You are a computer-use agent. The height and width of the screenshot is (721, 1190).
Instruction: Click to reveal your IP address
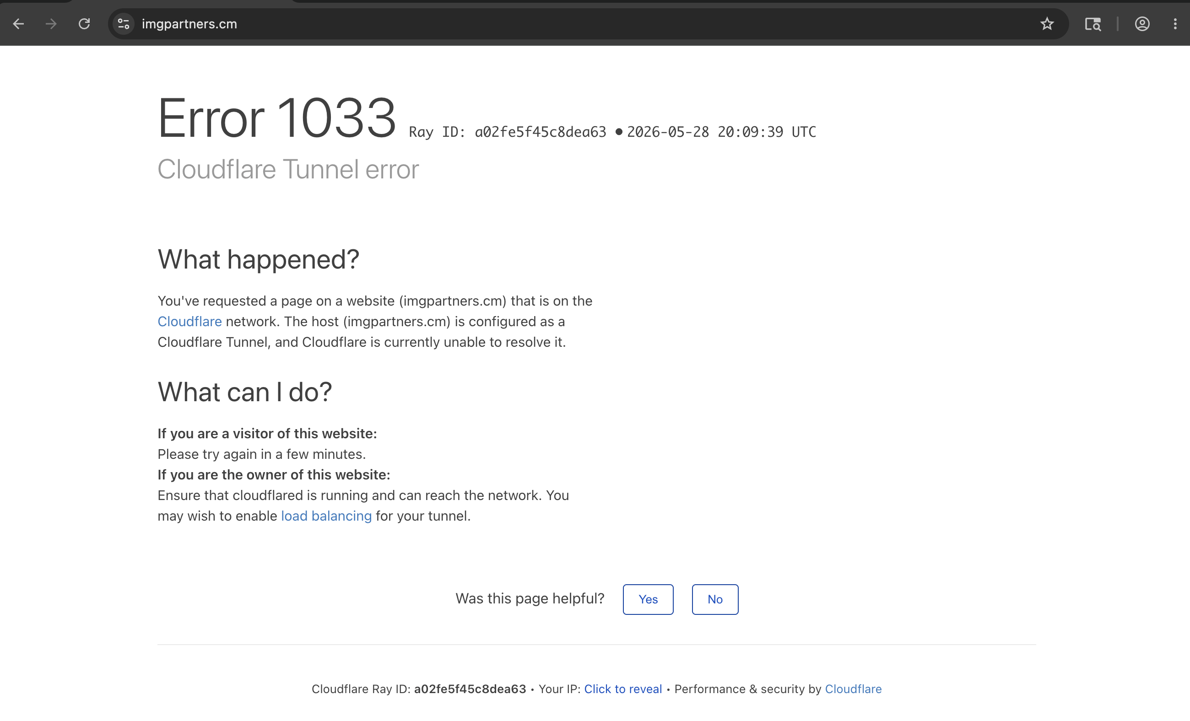[x=623, y=689]
